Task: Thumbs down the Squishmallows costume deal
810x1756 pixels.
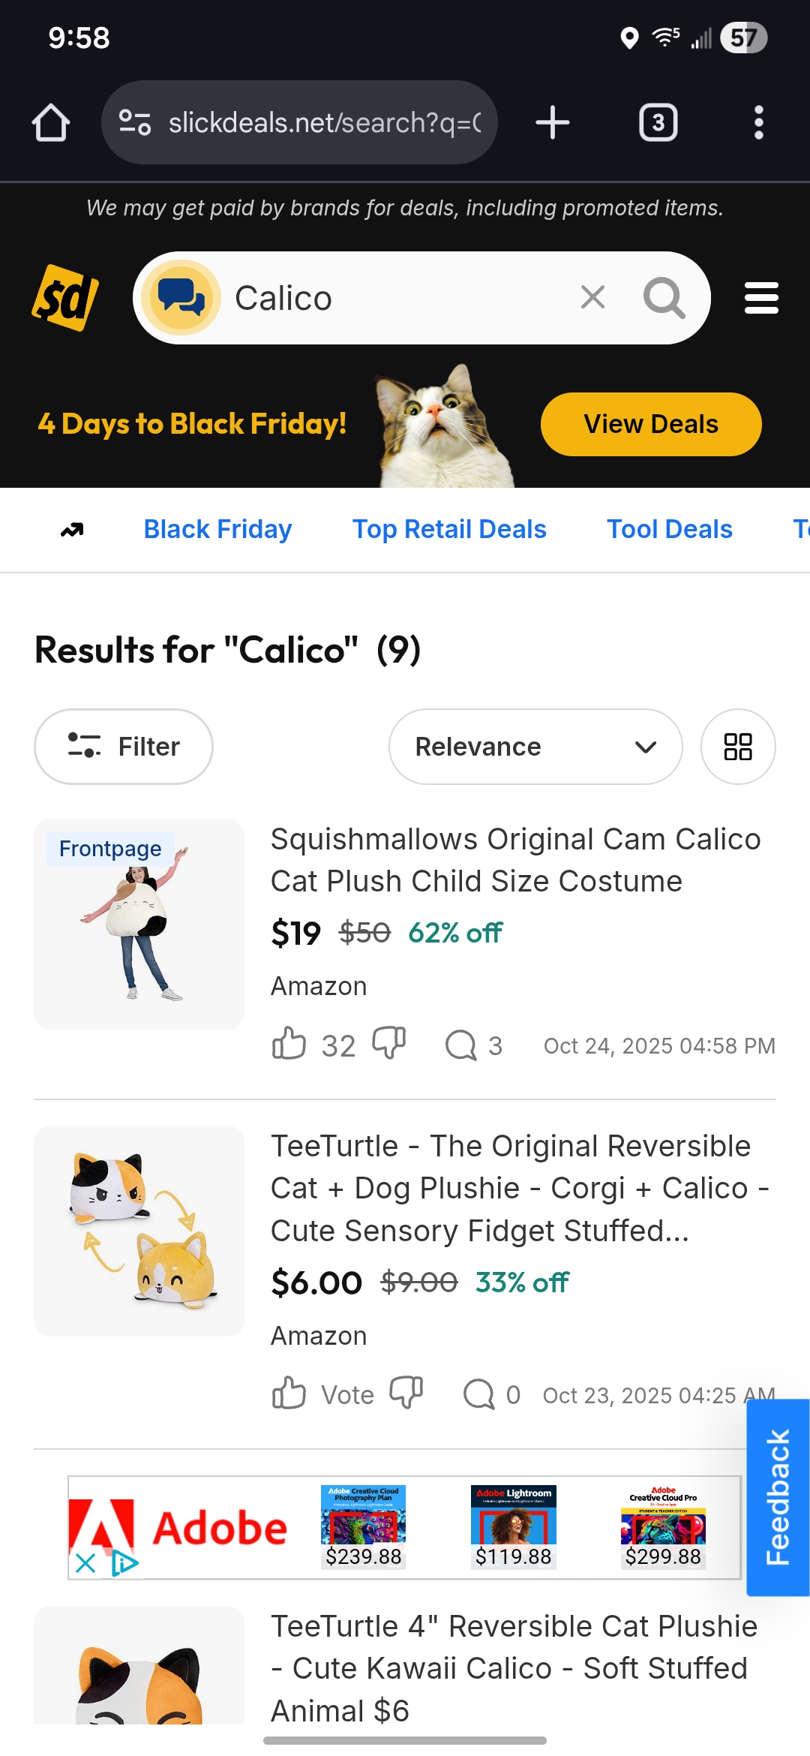Action: (x=389, y=1044)
